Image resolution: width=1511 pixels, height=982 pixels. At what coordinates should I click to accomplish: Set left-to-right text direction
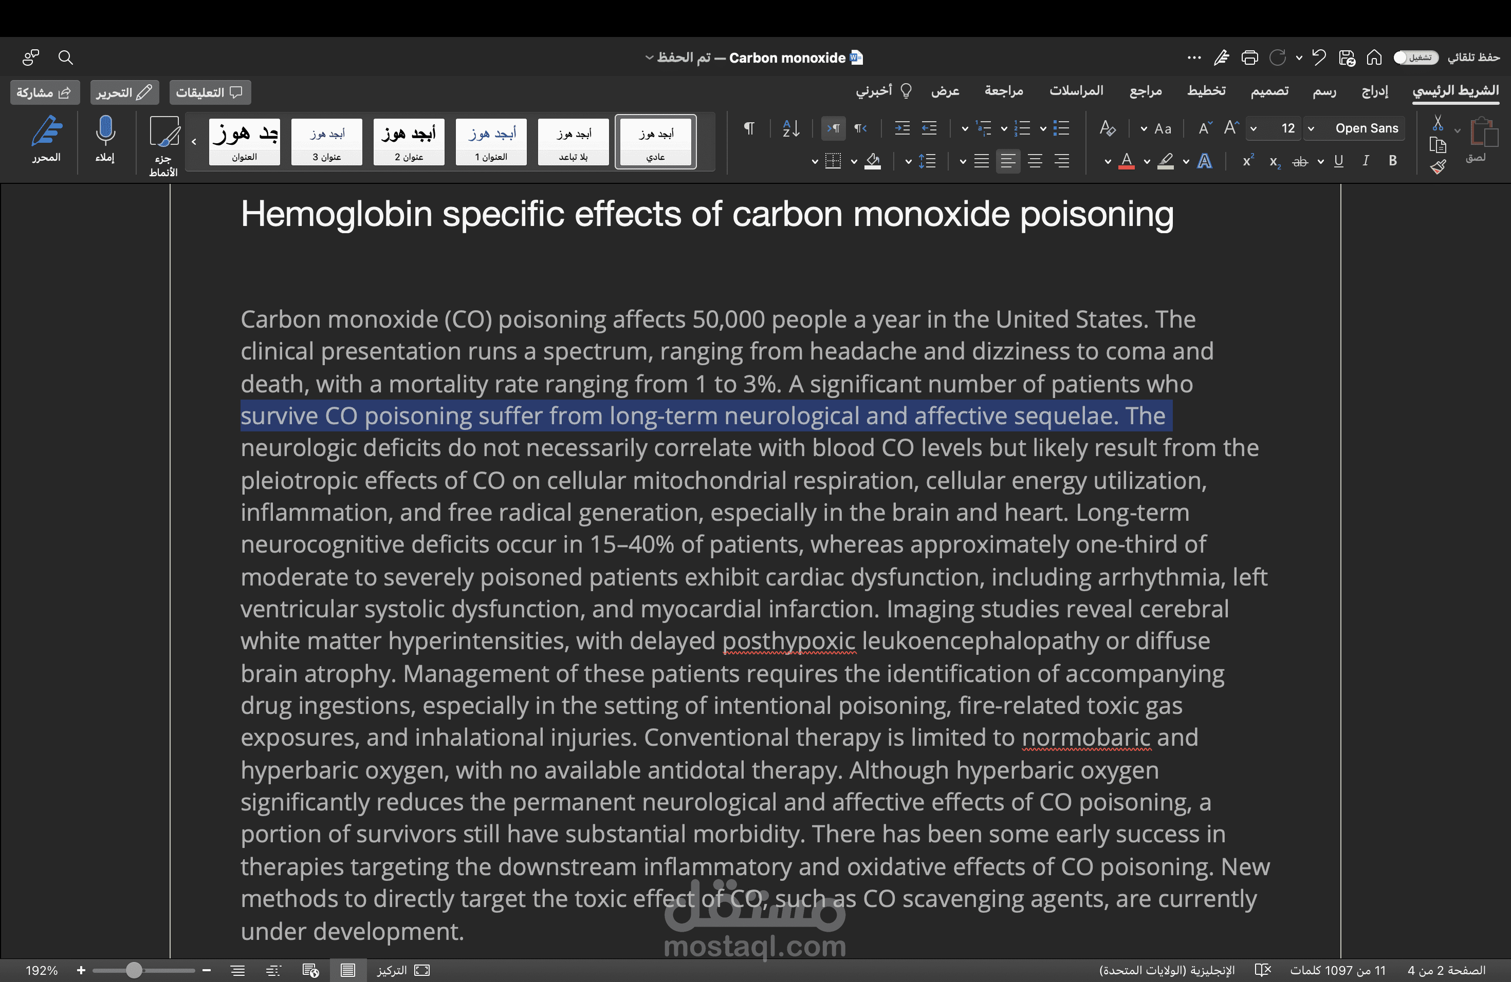coord(833,128)
